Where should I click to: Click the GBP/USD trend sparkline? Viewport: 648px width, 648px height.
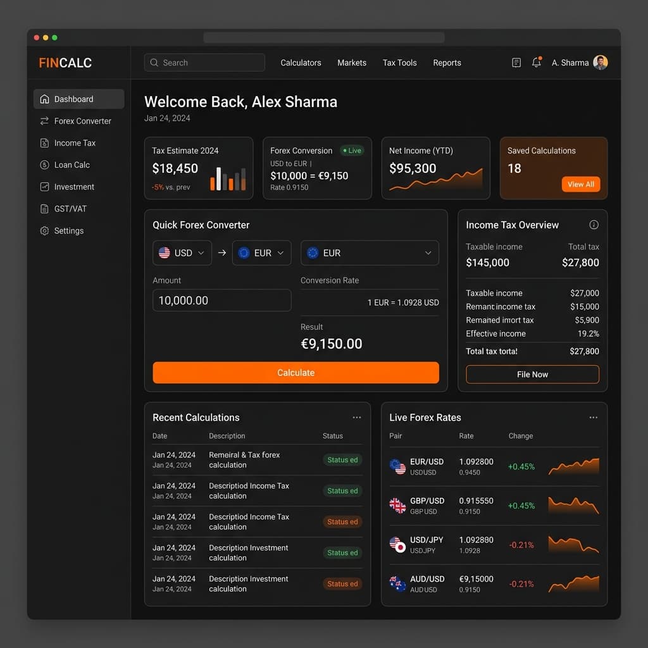tap(573, 506)
